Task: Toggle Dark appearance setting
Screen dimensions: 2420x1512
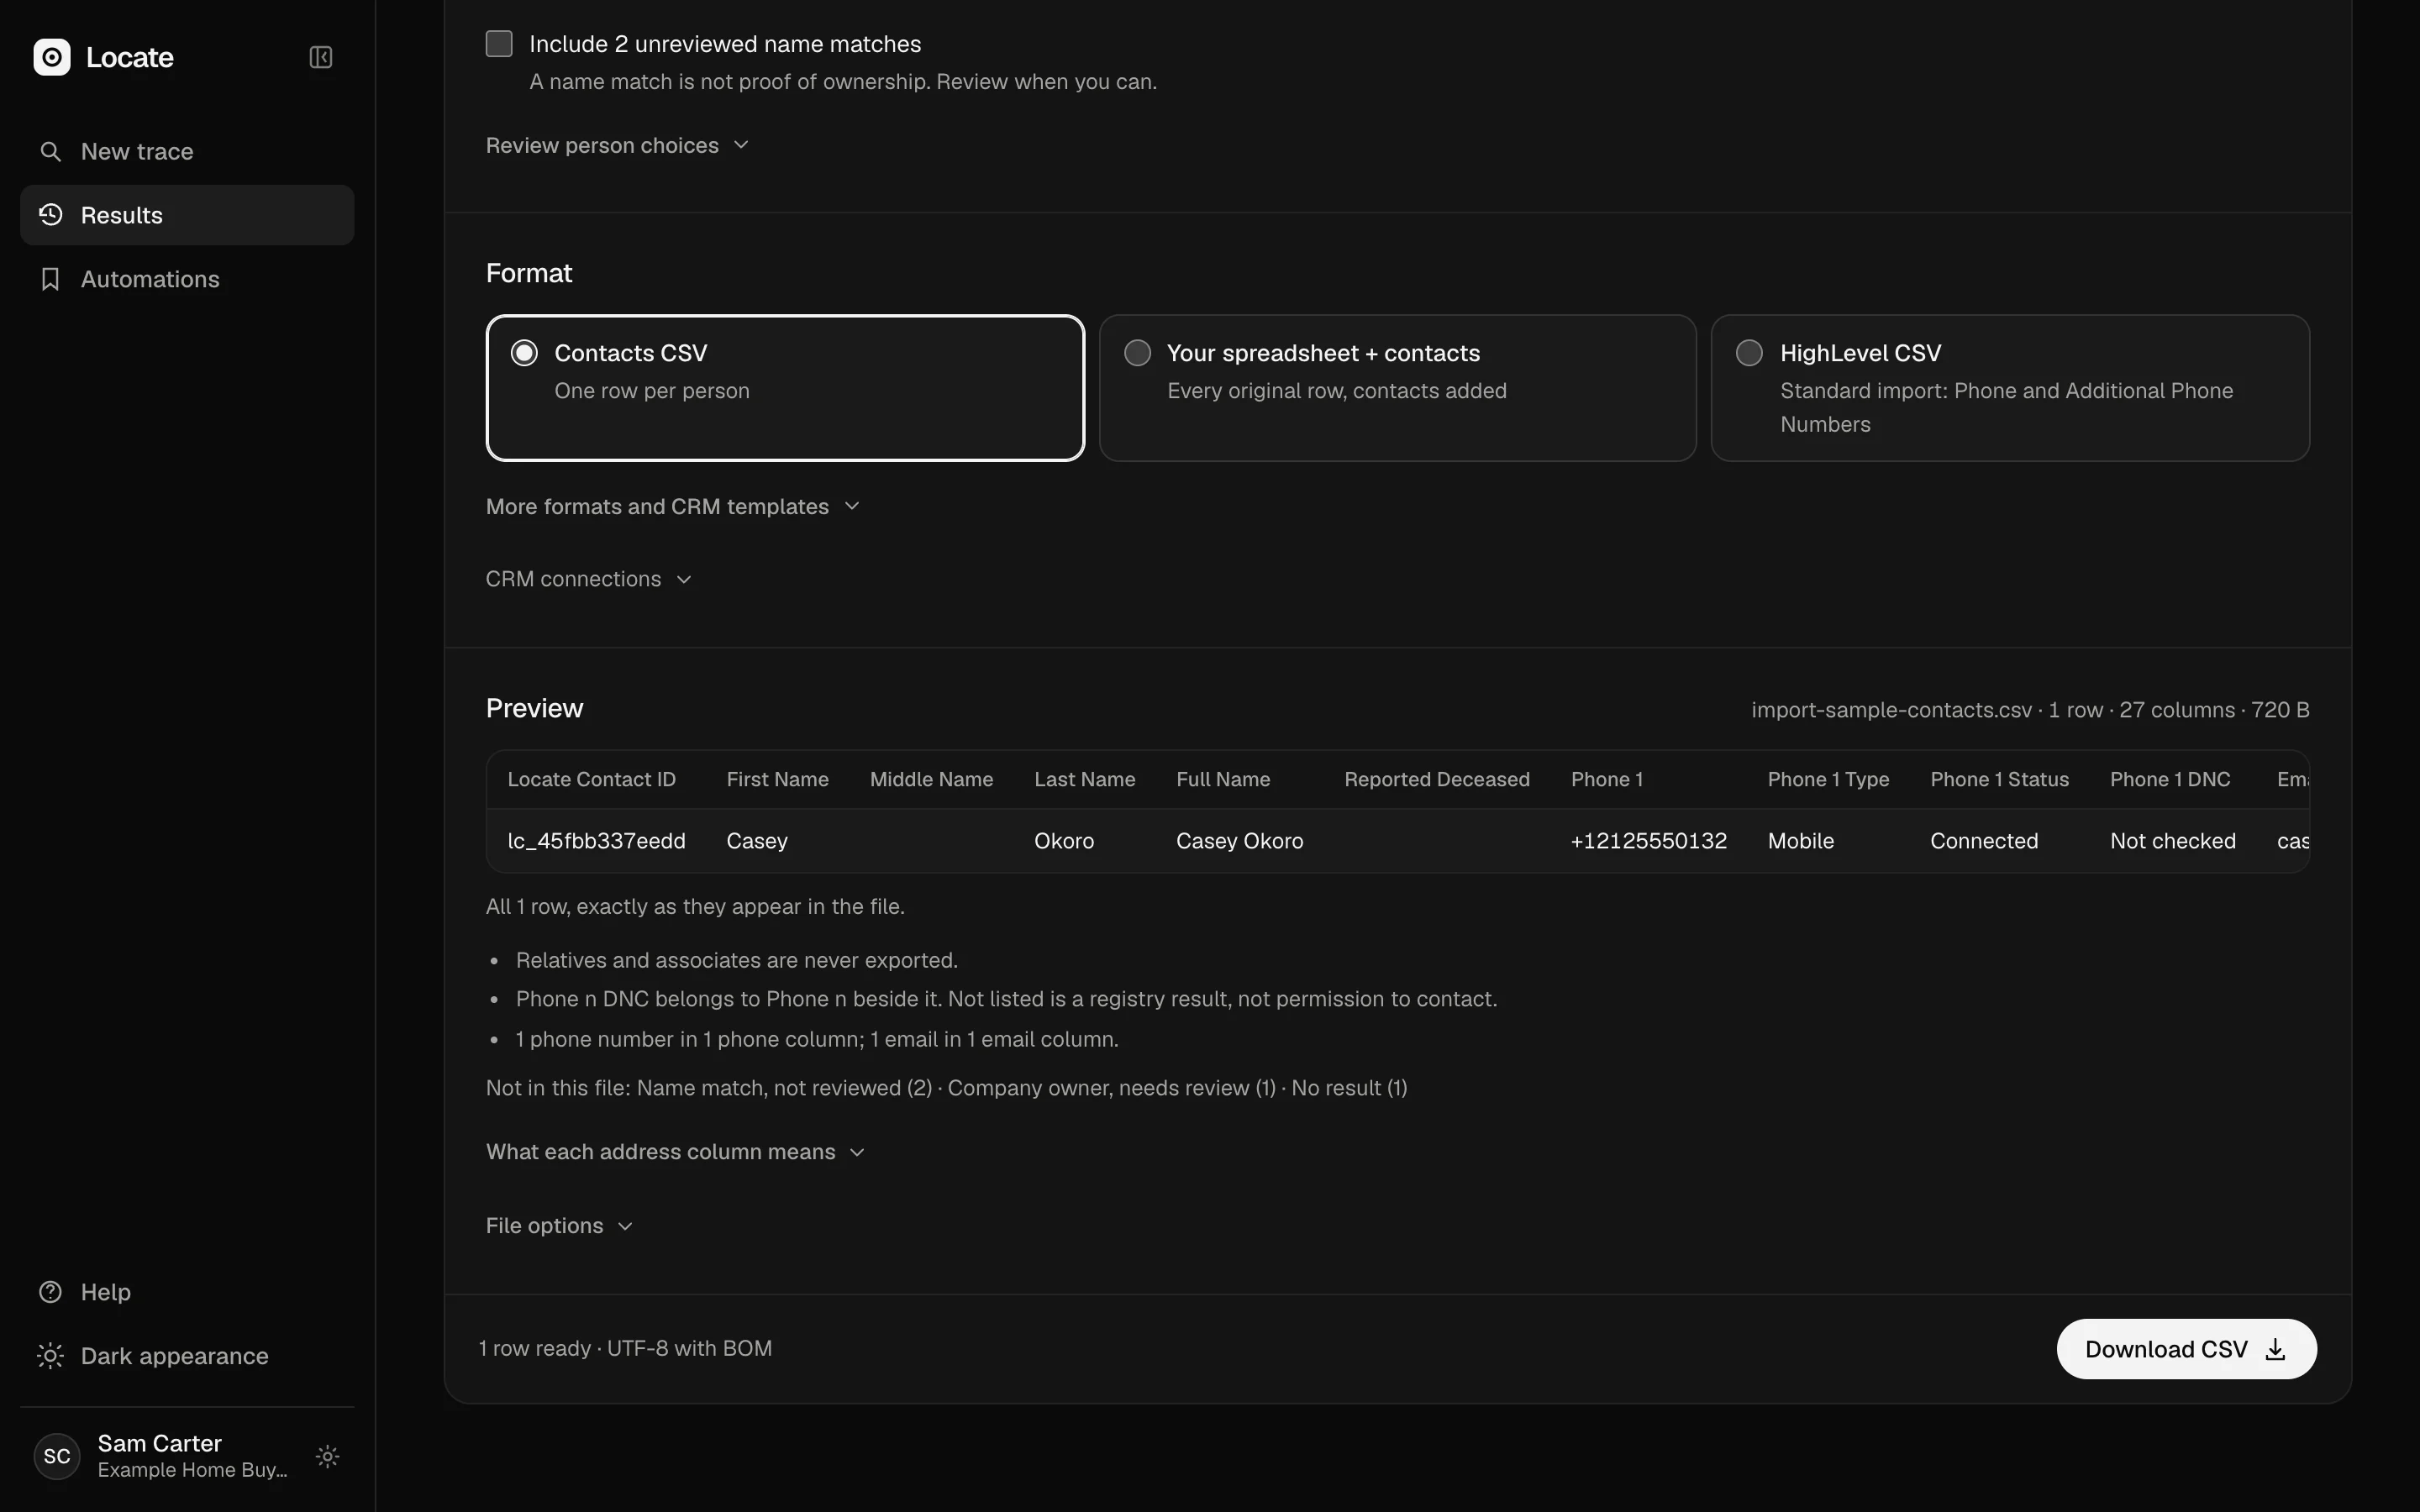Action: tap(187, 1356)
